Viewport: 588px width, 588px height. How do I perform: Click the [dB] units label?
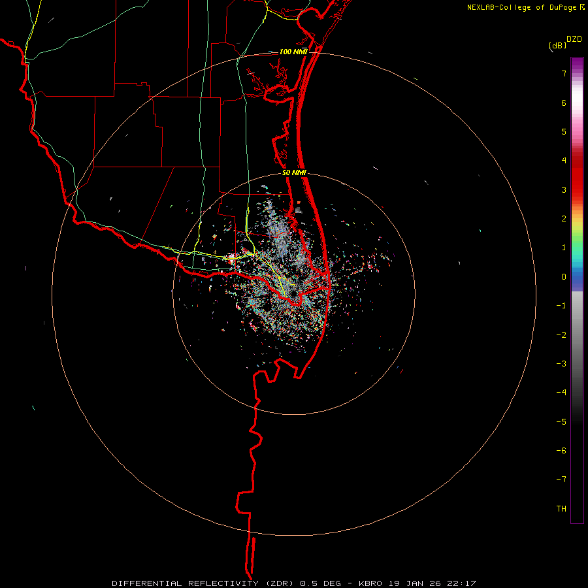click(558, 46)
